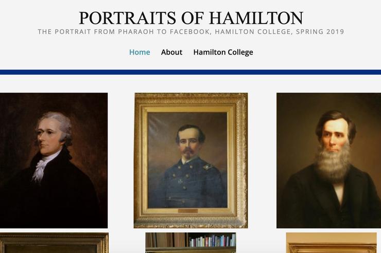Open the About page
The image size is (381, 253).
click(171, 52)
